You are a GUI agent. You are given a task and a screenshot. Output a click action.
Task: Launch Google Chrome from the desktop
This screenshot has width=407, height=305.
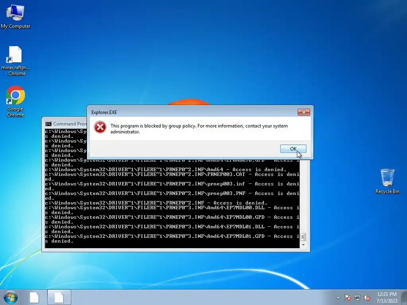pos(16,101)
